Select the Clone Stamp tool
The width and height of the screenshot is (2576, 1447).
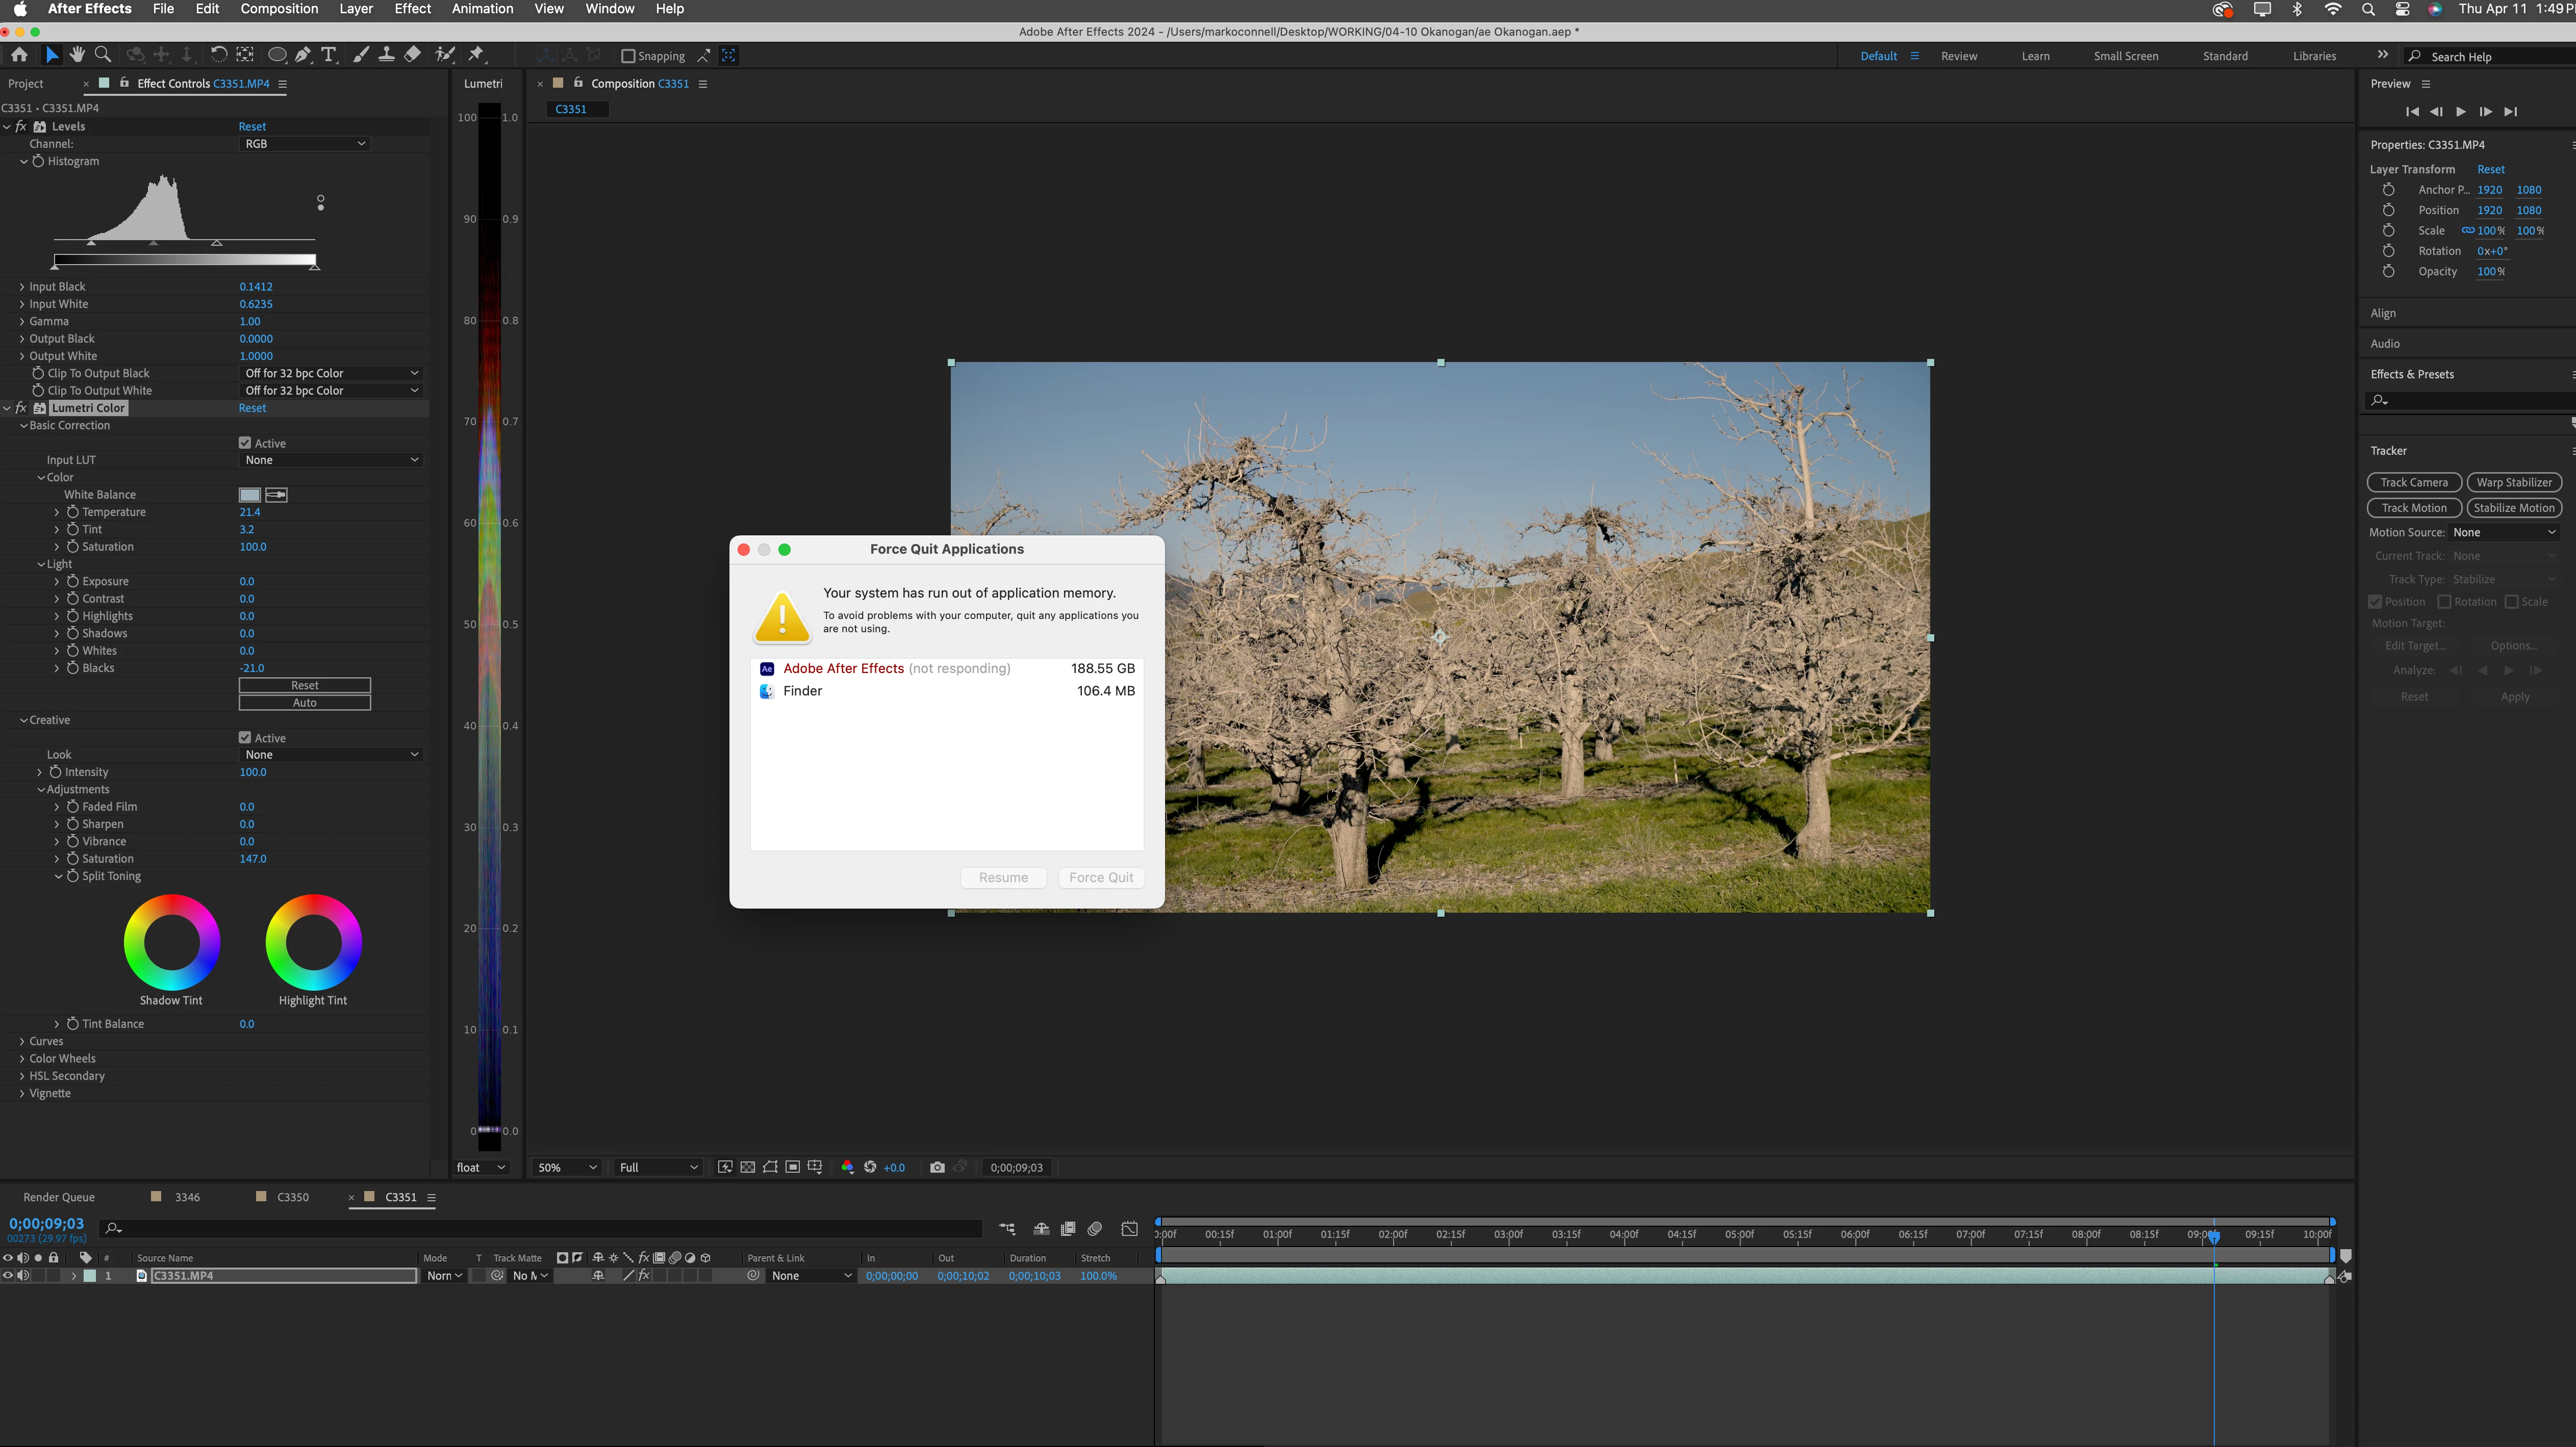386,55
